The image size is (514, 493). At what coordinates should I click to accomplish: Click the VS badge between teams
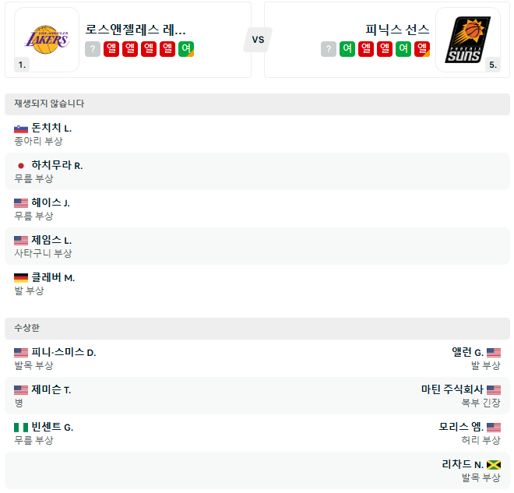point(258,39)
